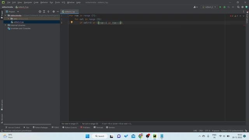Toggle the Bookmarks side tab

2,105
